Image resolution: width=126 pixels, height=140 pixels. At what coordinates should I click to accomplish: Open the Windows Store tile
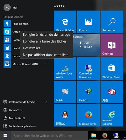[x=112, y=68]
